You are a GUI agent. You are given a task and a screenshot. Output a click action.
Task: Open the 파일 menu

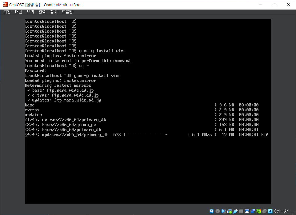click(x=6, y=12)
